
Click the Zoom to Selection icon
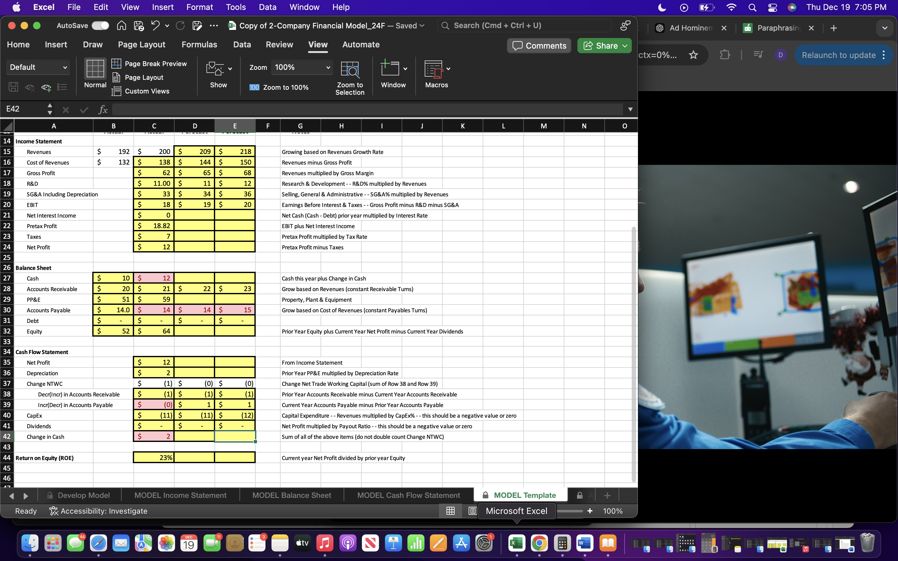pos(350,70)
